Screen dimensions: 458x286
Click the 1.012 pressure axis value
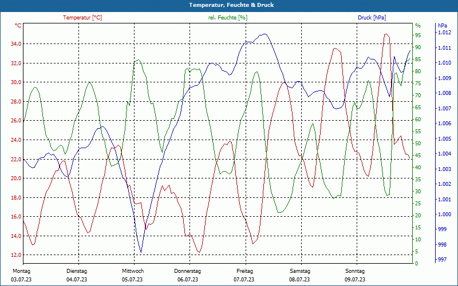pos(444,33)
